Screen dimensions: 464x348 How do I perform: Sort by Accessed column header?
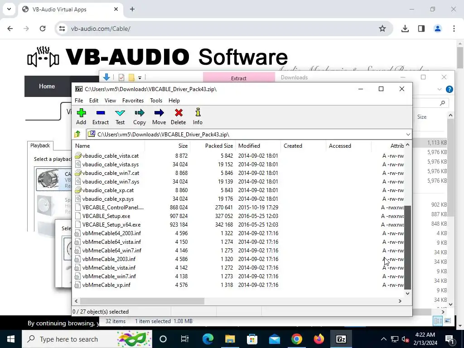[x=348, y=146]
